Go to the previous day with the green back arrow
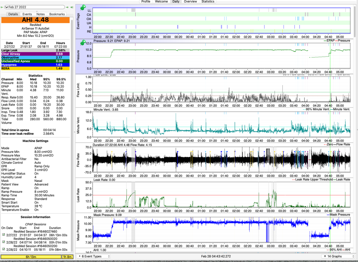The width and height of the screenshot is (358, 262). pyautogui.click(x=2, y=7)
